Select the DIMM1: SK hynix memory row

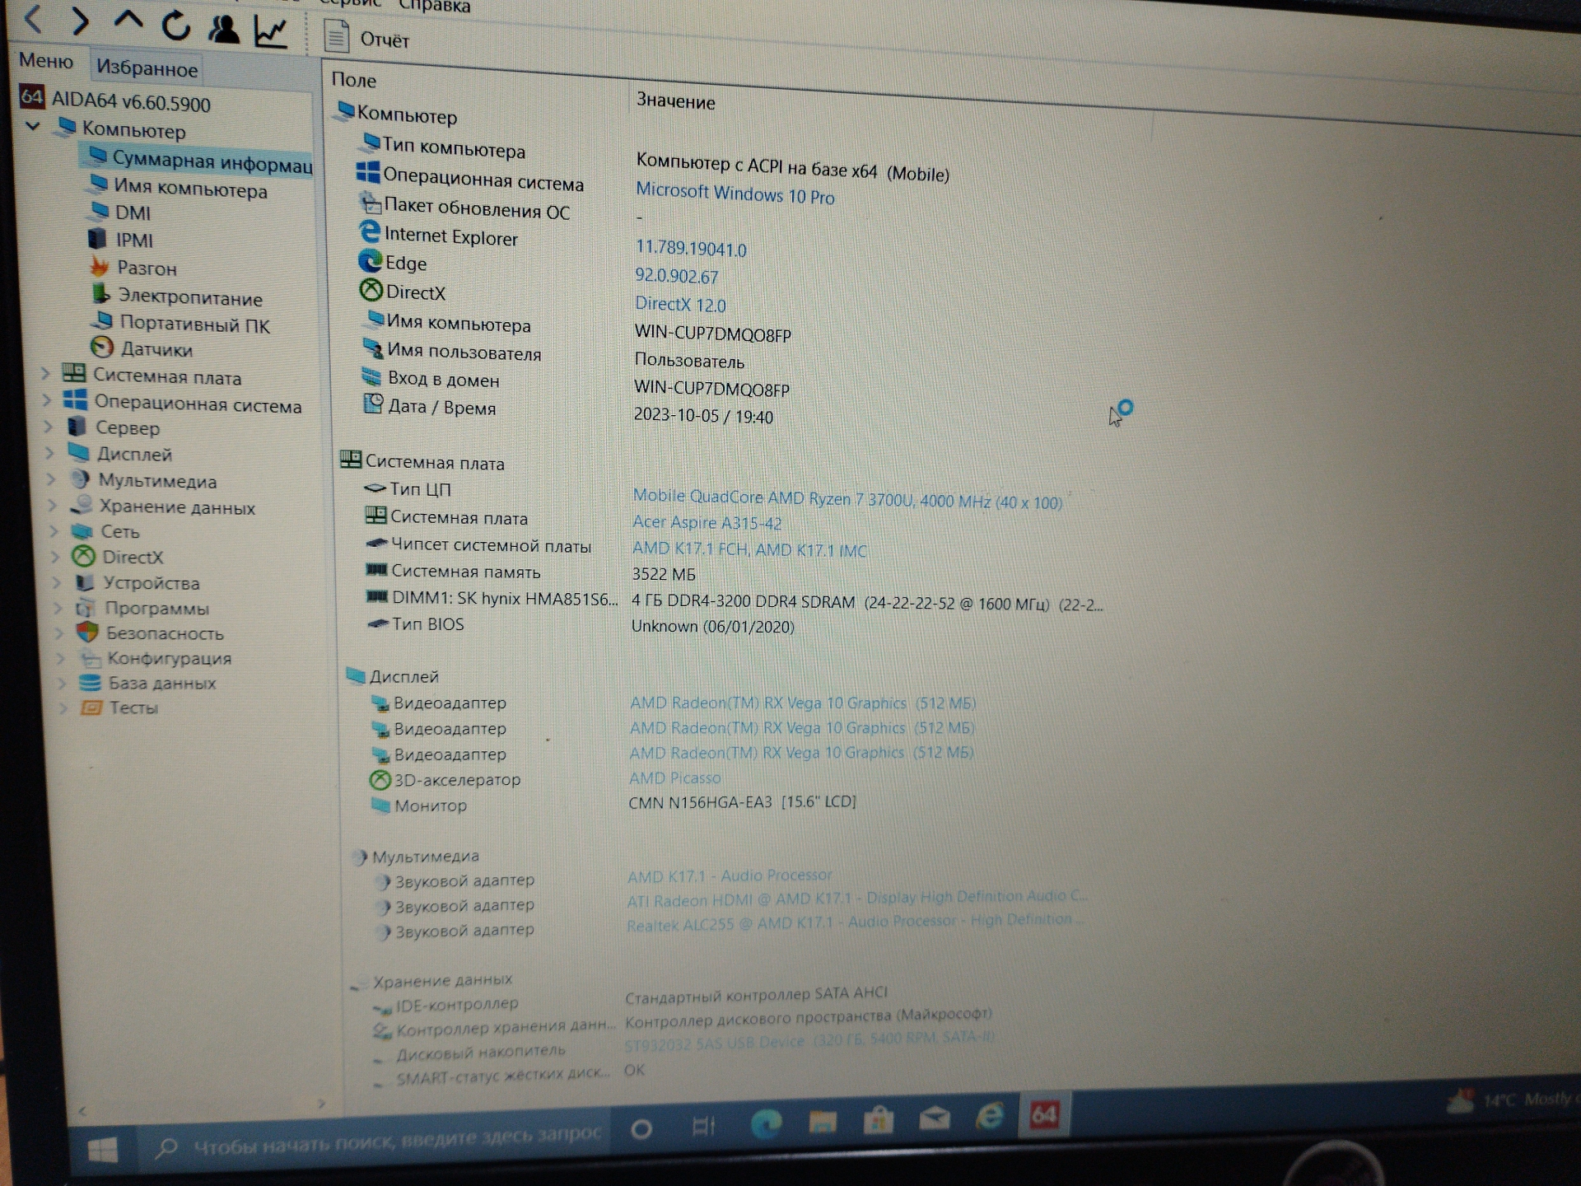[x=733, y=600]
